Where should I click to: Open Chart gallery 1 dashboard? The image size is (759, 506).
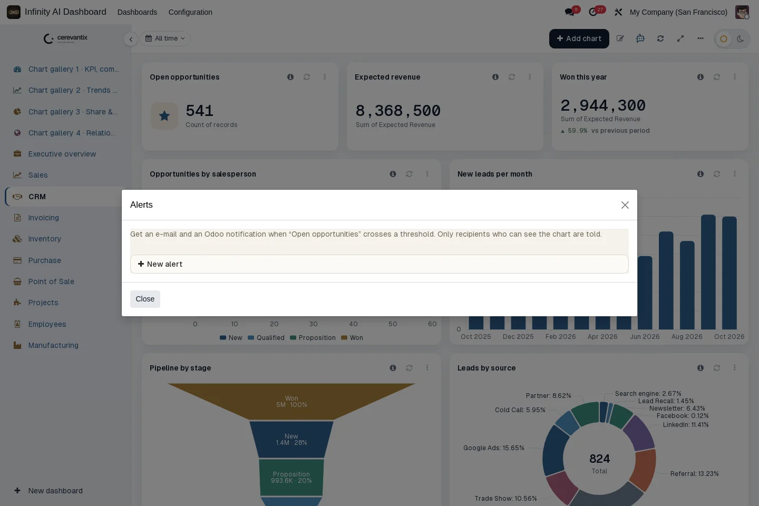coord(66,69)
